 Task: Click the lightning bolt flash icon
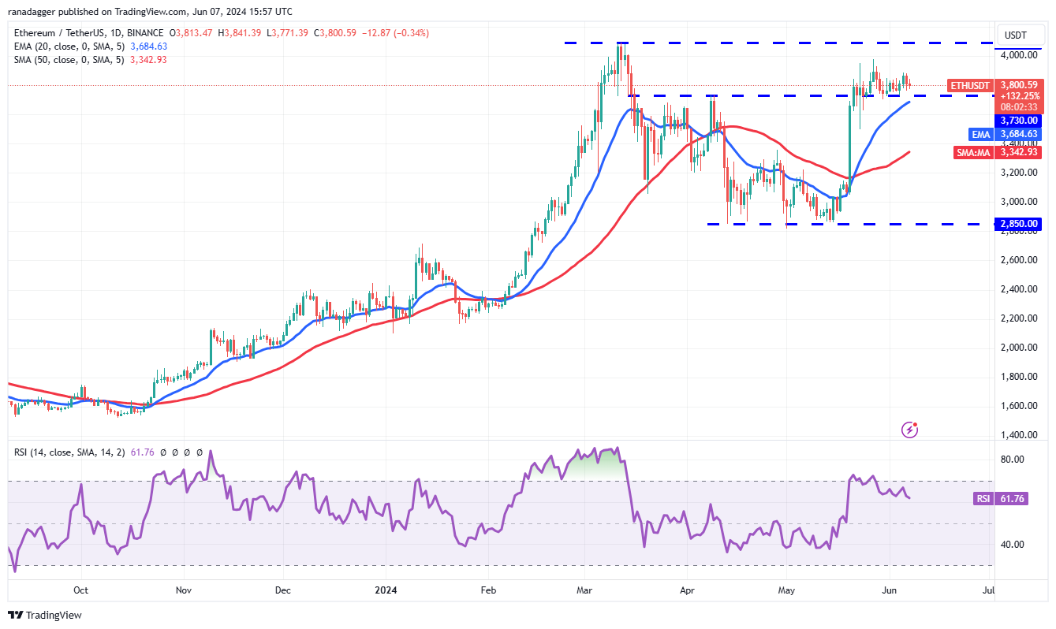[x=910, y=430]
